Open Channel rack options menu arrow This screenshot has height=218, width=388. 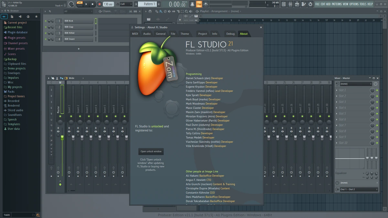click(45, 11)
